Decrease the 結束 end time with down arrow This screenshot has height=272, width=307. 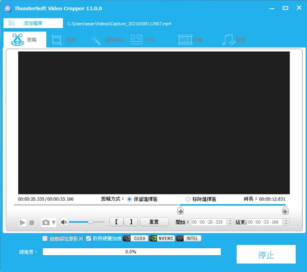point(286,224)
